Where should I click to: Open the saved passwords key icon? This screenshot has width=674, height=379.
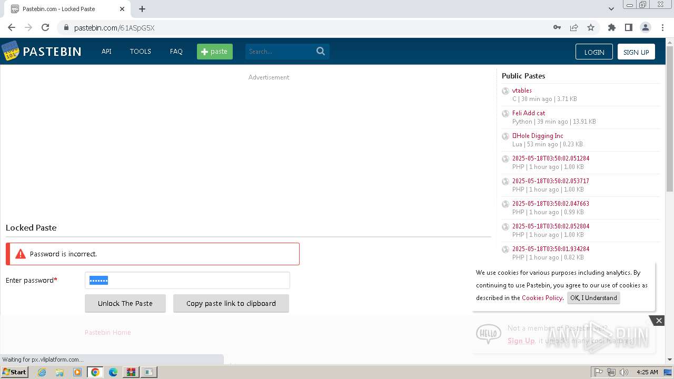pyautogui.click(x=557, y=27)
